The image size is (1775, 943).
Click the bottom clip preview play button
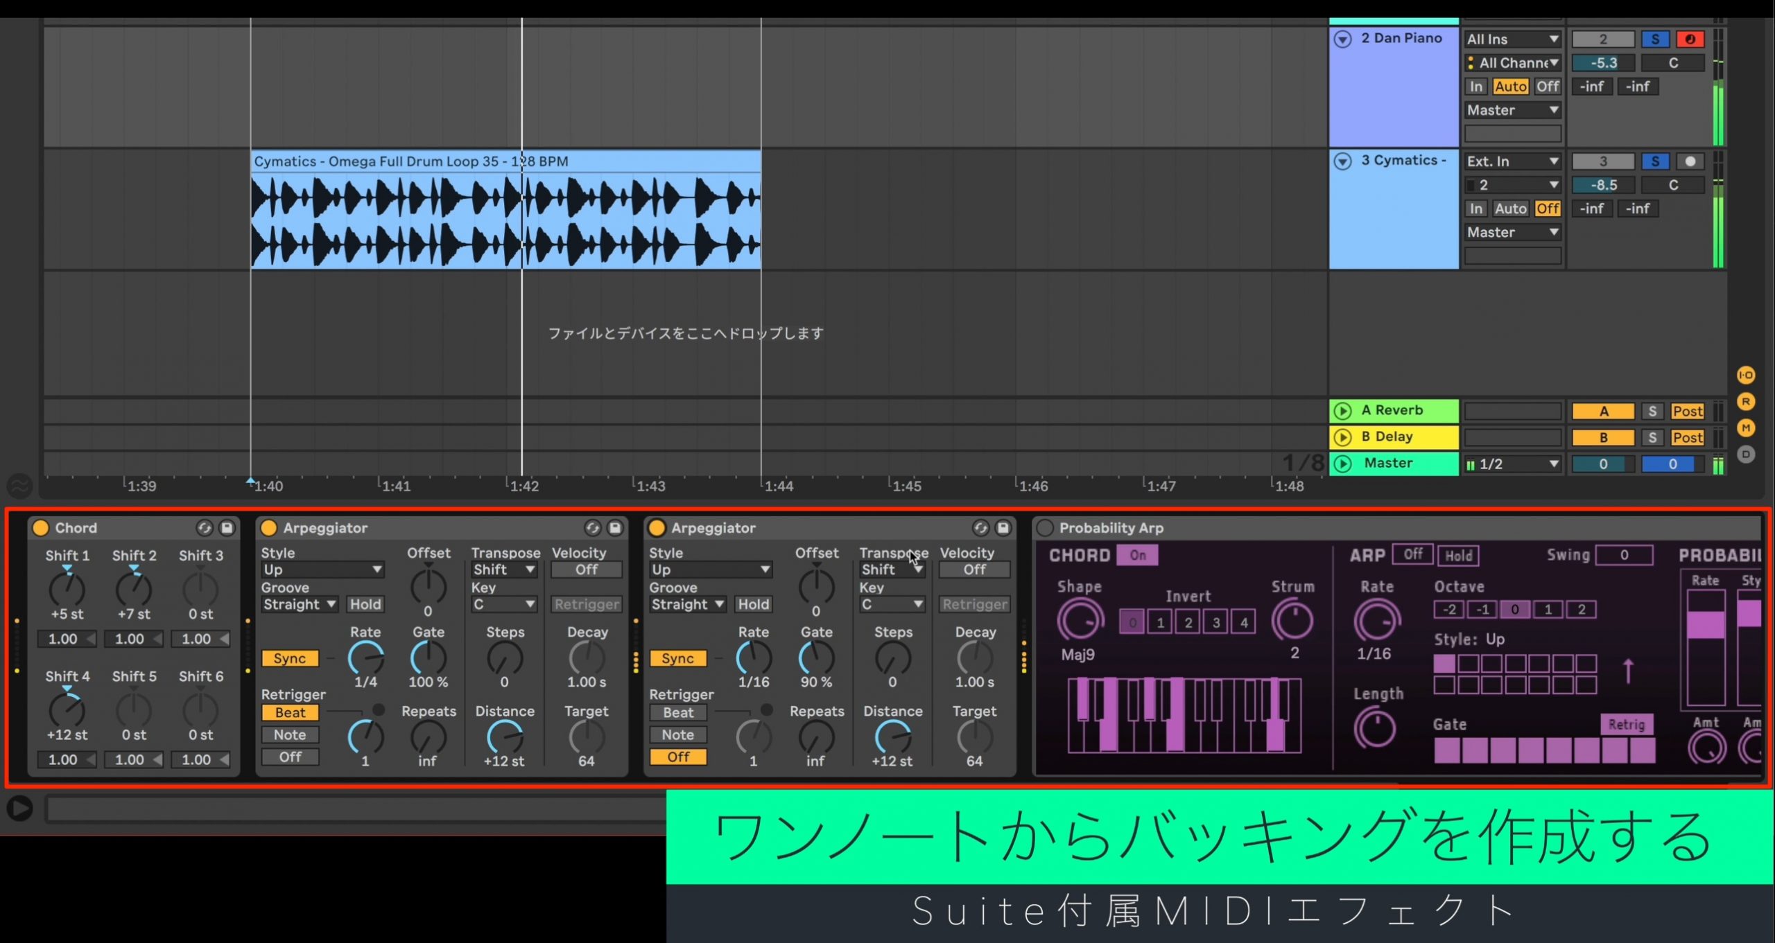point(19,808)
